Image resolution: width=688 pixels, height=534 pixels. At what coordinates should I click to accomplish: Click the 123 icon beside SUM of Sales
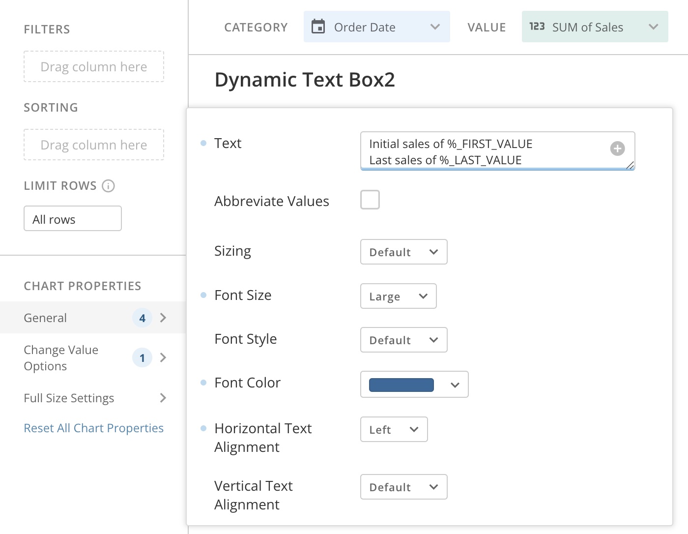[x=537, y=27]
